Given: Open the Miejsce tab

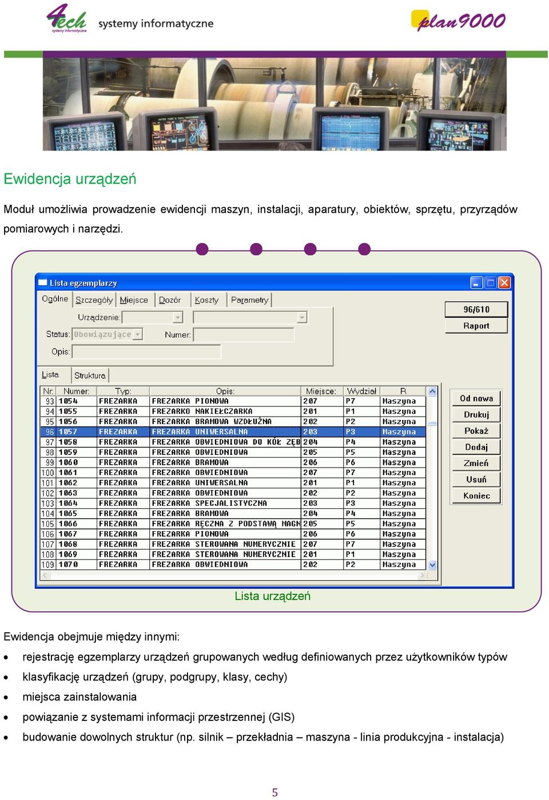Looking at the screenshot, I should point(134,300).
